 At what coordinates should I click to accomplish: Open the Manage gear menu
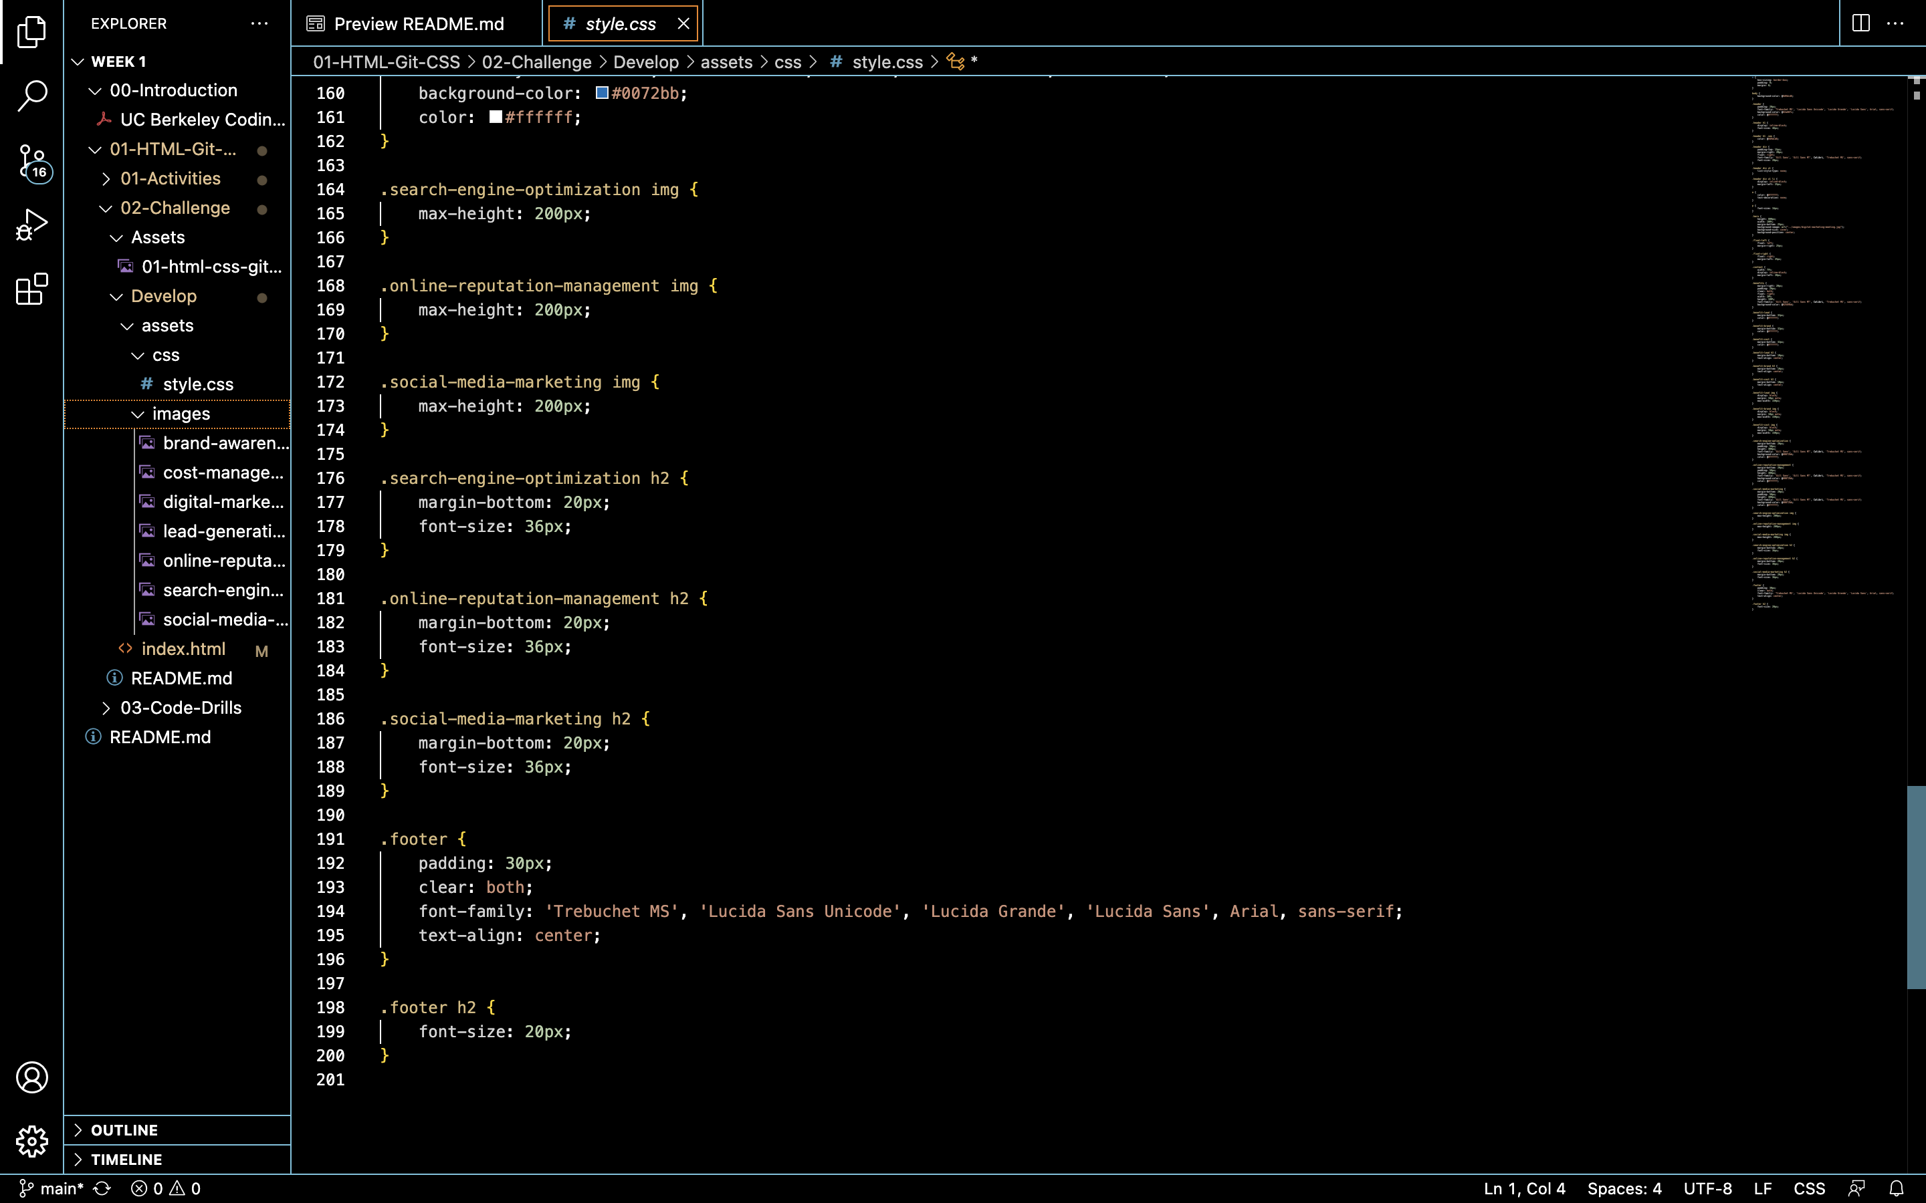(32, 1142)
